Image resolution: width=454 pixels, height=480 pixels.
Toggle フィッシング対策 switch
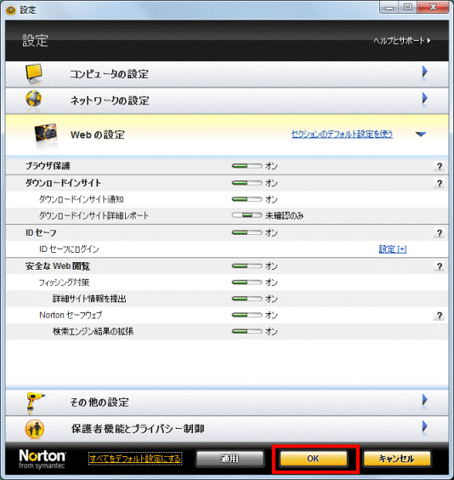click(x=247, y=283)
